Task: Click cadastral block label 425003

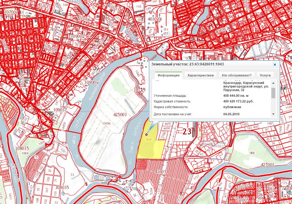Action: pos(120,114)
